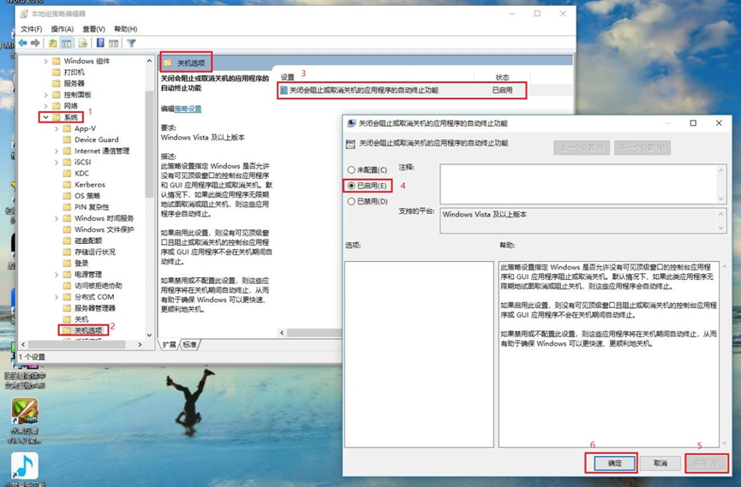Open the 操作(A) menu
Image resolution: width=741 pixels, height=487 pixels.
pyautogui.click(x=62, y=29)
